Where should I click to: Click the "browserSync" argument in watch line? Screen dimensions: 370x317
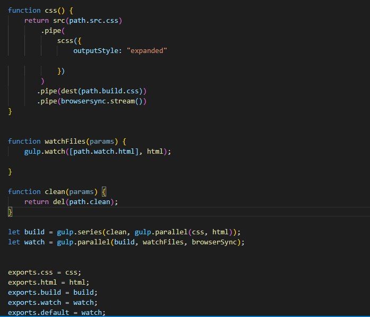tap(214, 242)
